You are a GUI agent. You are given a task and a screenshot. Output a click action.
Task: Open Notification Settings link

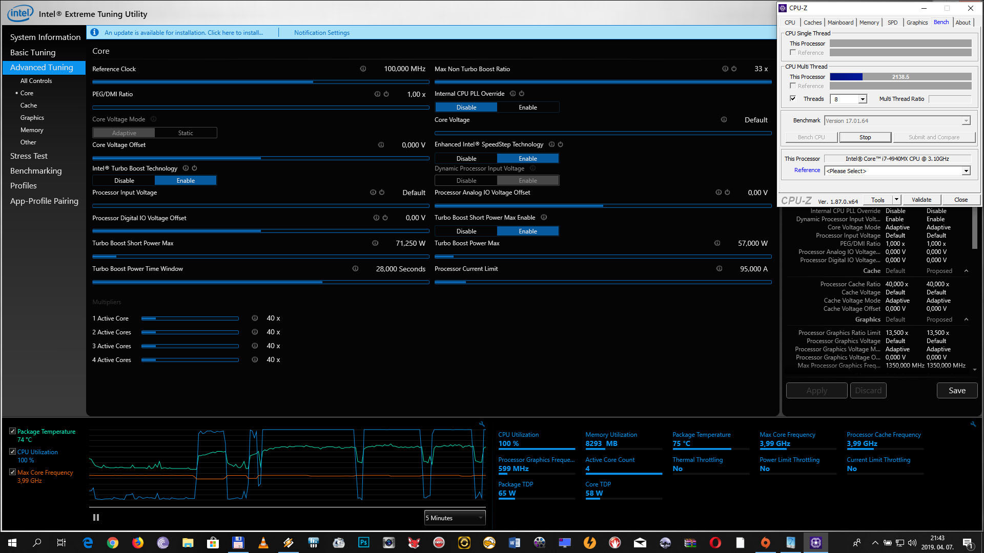coord(322,33)
